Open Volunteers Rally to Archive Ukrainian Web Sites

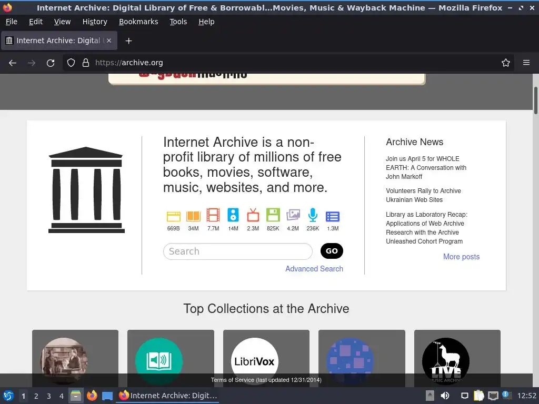(x=423, y=195)
